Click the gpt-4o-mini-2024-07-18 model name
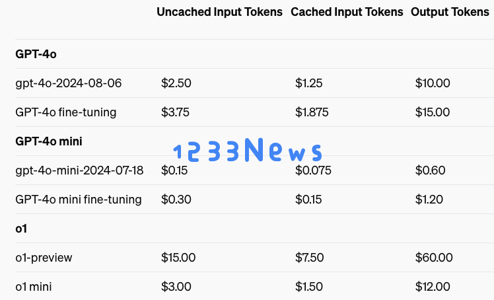Viewport: 494px width, 300px height. pos(79,170)
